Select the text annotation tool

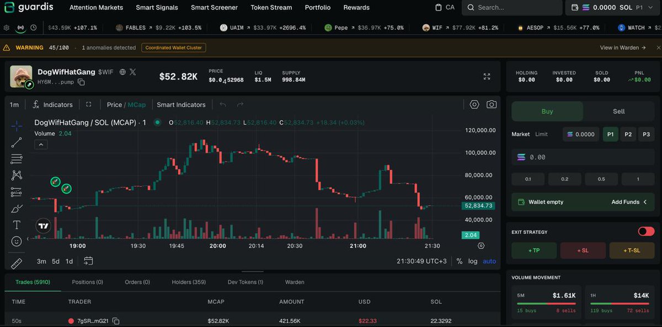pos(17,225)
